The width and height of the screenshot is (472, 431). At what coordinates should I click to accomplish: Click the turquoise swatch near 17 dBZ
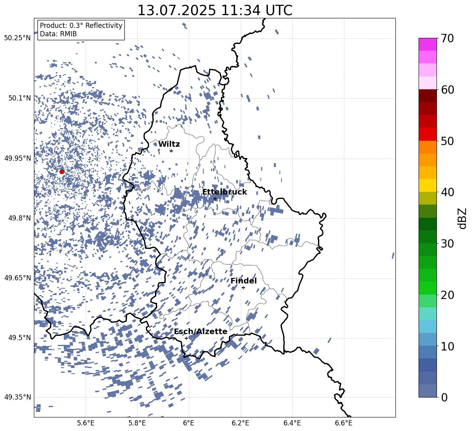click(x=427, y=314)
